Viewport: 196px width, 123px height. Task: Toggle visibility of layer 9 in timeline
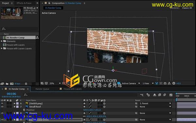pyautogui.click(x=2, y=120)
